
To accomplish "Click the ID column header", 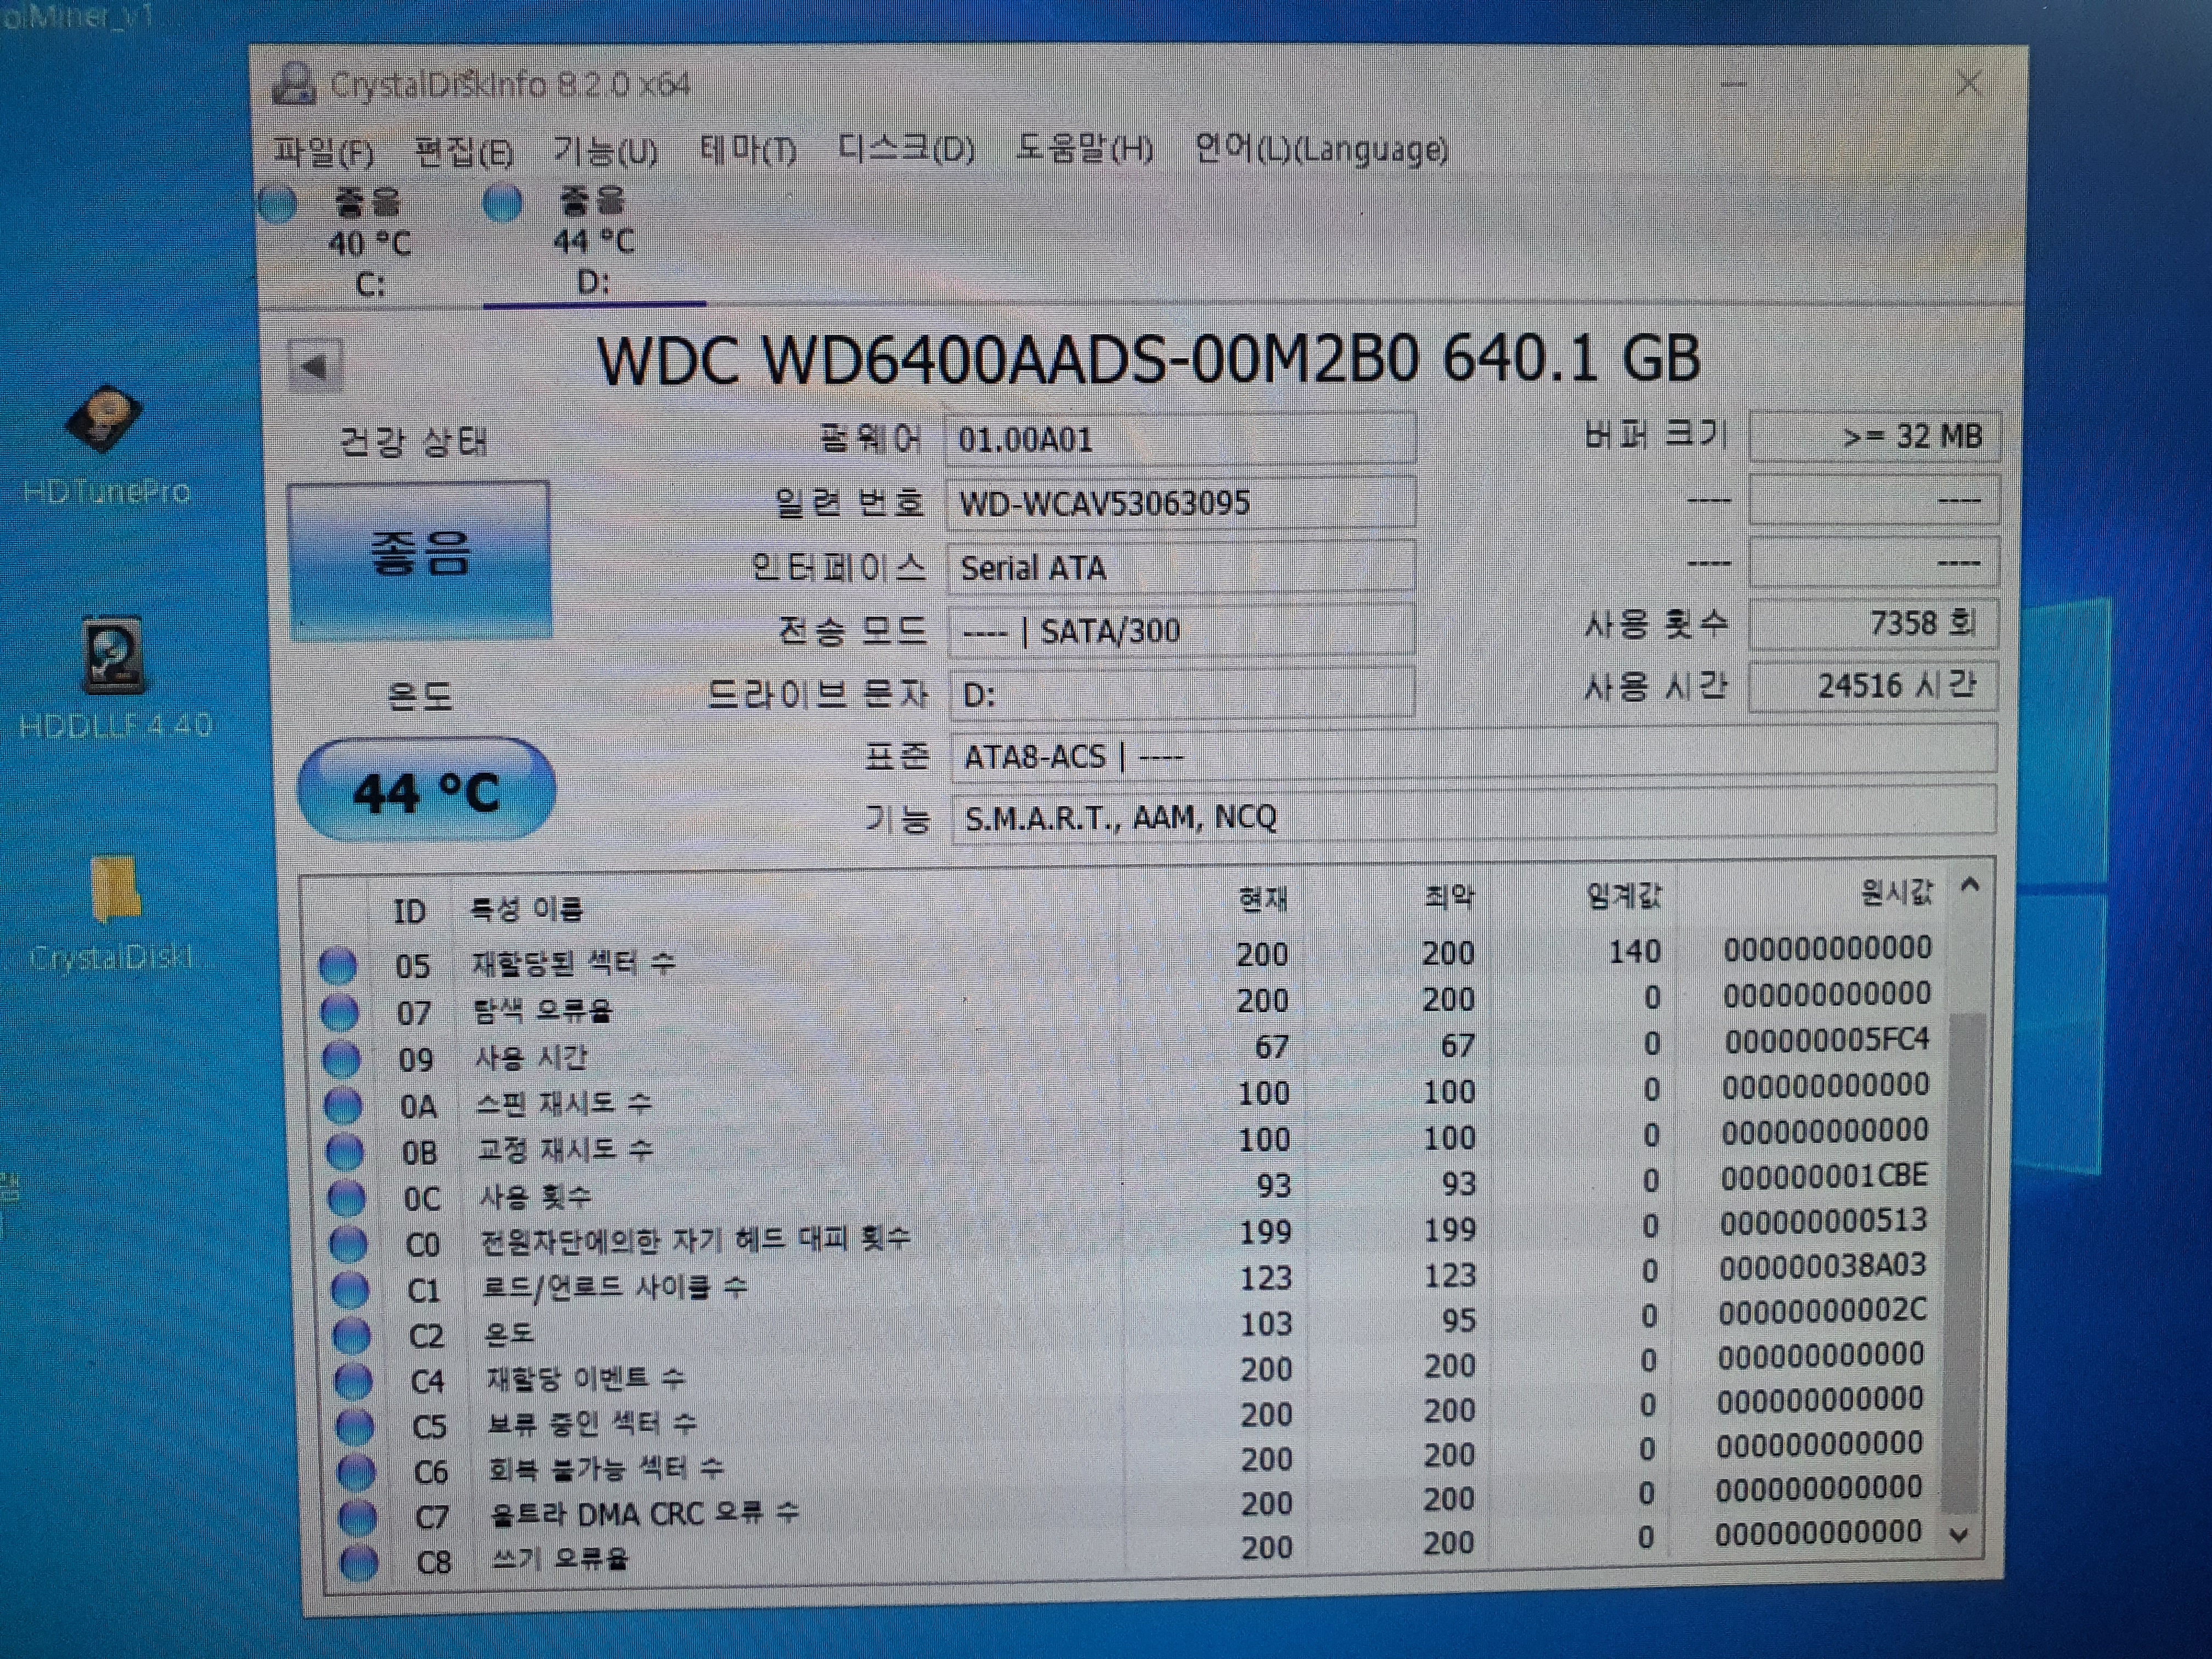I will click(409, 911).
